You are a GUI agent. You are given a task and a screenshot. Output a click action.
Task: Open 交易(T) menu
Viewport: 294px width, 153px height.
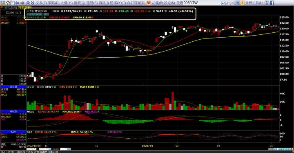point(41,3)
